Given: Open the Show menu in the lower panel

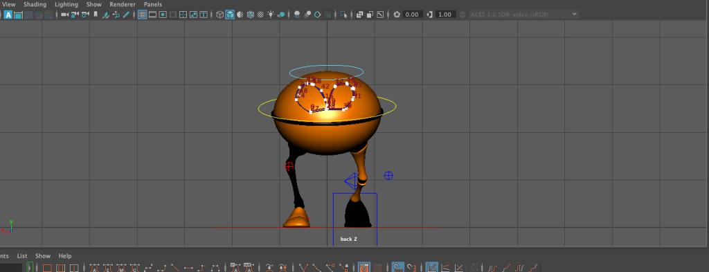Looking at the screenshot, I should [x=43, y=255].
